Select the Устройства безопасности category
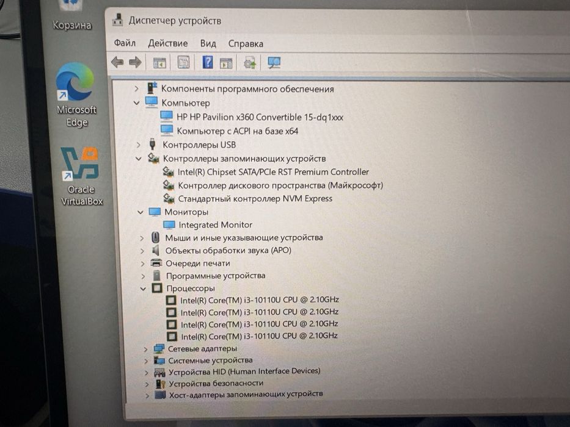 [x=216, y=383]
